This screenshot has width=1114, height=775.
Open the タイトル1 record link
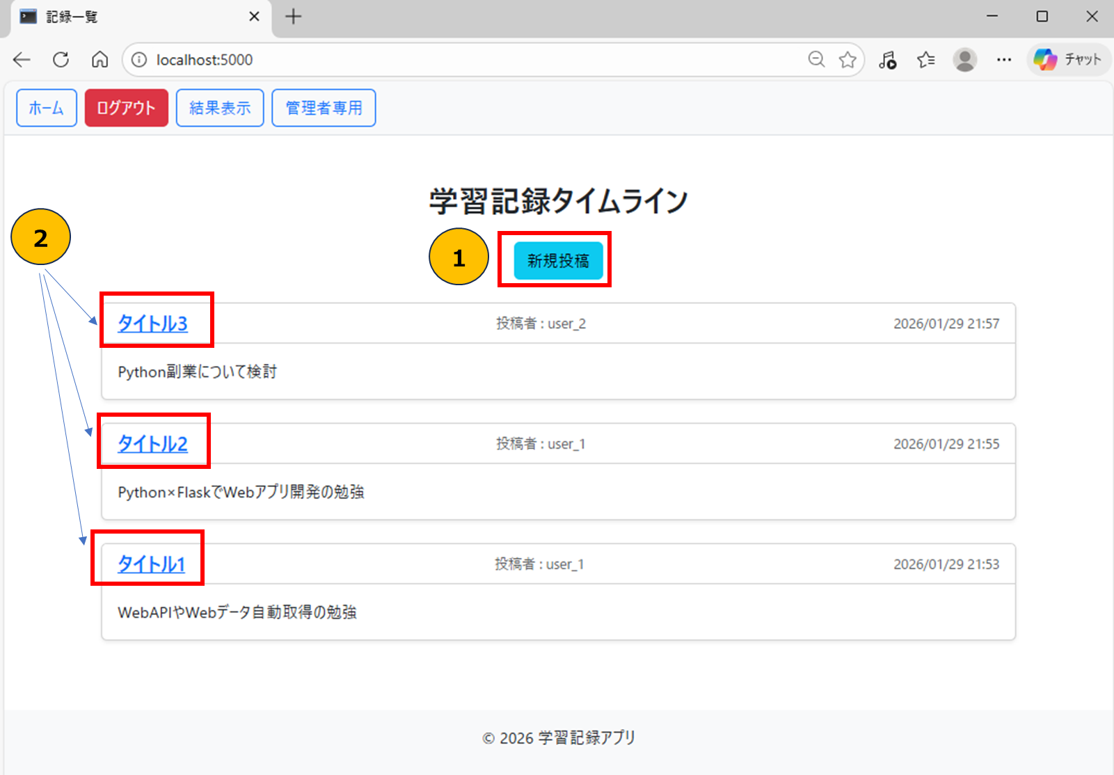pos(151,564)
